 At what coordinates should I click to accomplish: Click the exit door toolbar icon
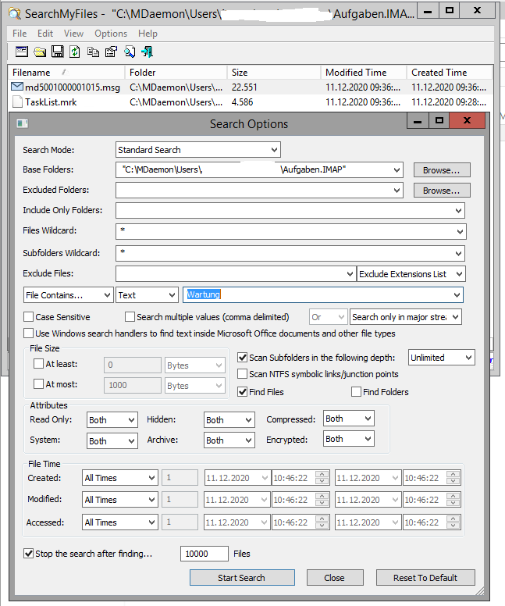(147, 52)
